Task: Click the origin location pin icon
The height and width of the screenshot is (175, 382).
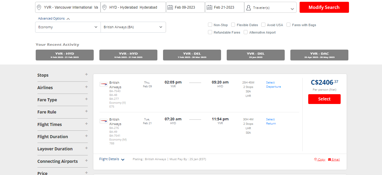Action: (39, 7)
